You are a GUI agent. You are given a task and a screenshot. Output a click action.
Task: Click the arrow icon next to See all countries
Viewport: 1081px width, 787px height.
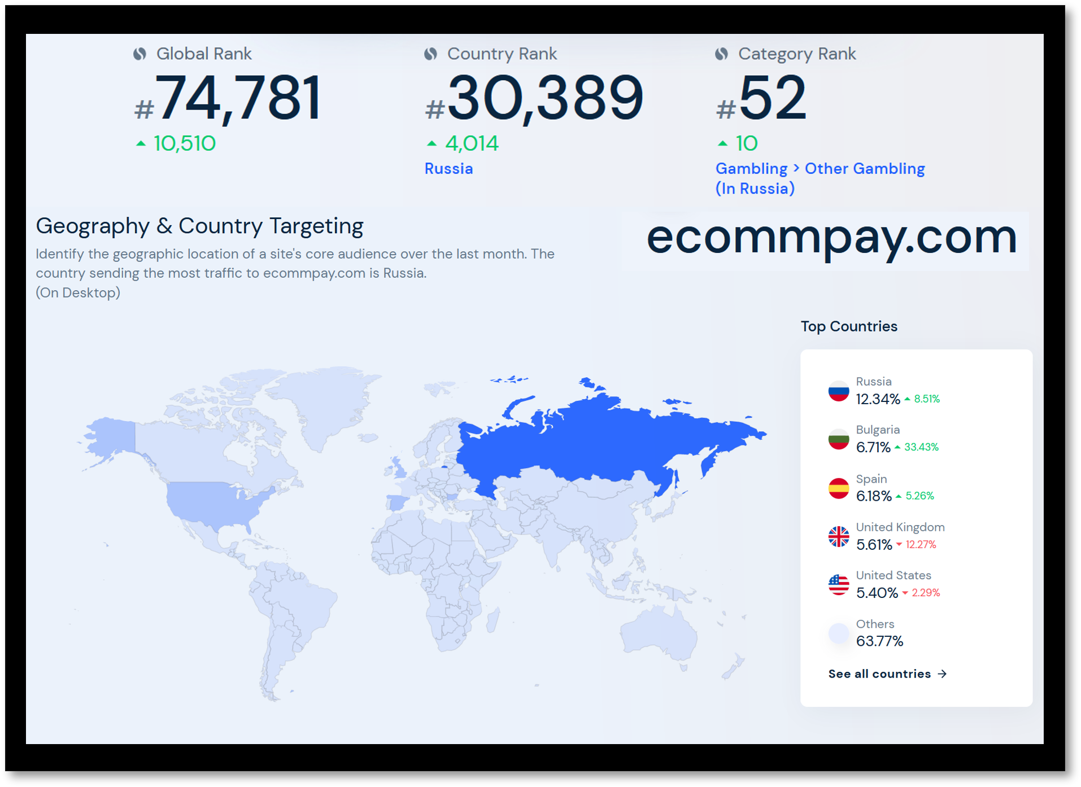(942, 673)
